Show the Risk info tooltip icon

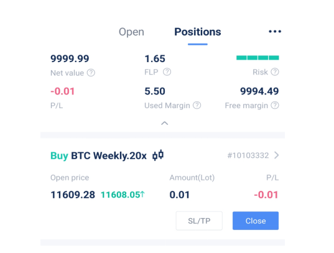click(275, 72)
